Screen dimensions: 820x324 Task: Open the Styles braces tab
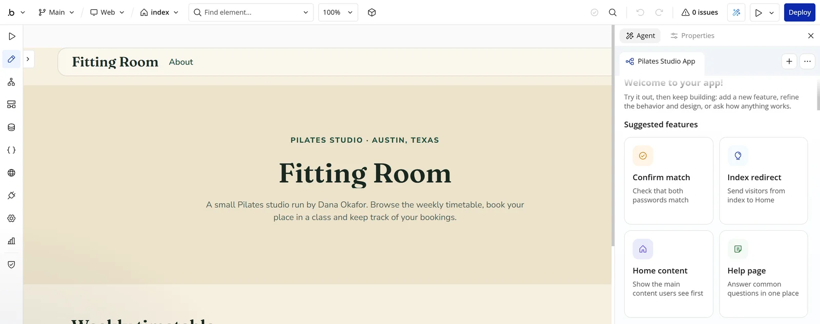click(x=11, y=150)
